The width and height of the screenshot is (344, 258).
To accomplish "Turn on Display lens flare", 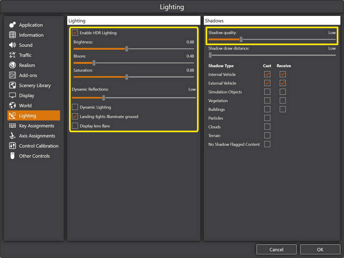I will (x=75, y=126).
